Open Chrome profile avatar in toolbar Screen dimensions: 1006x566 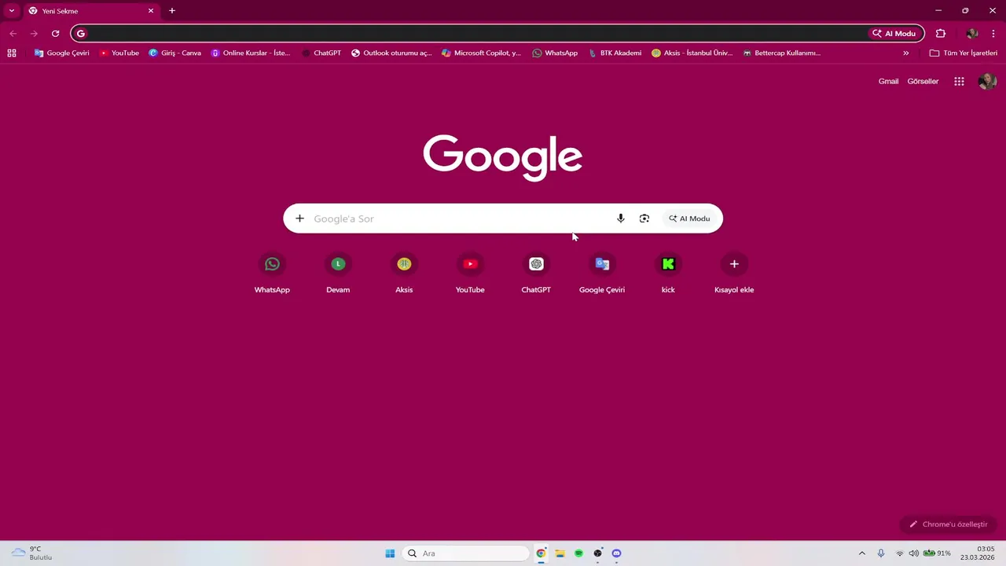[972, 33]
